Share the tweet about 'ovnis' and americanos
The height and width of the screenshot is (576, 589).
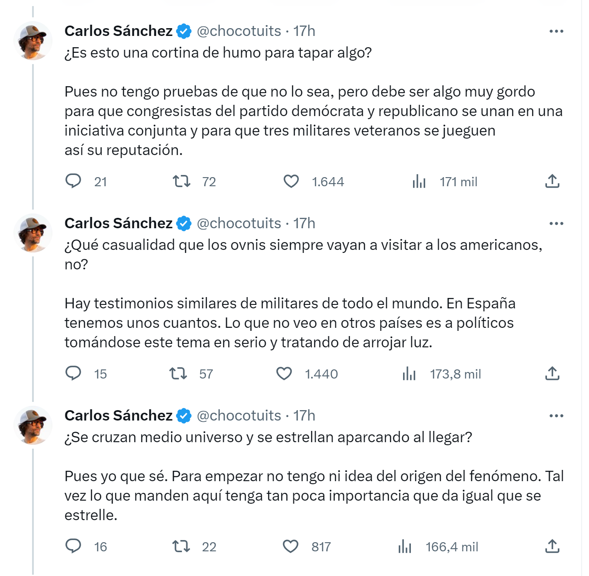point(552,373)
